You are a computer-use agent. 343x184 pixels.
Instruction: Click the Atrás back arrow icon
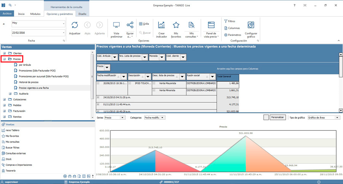point(87,25)
